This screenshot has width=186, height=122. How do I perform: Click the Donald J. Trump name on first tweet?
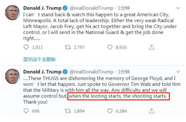[42, 8]
